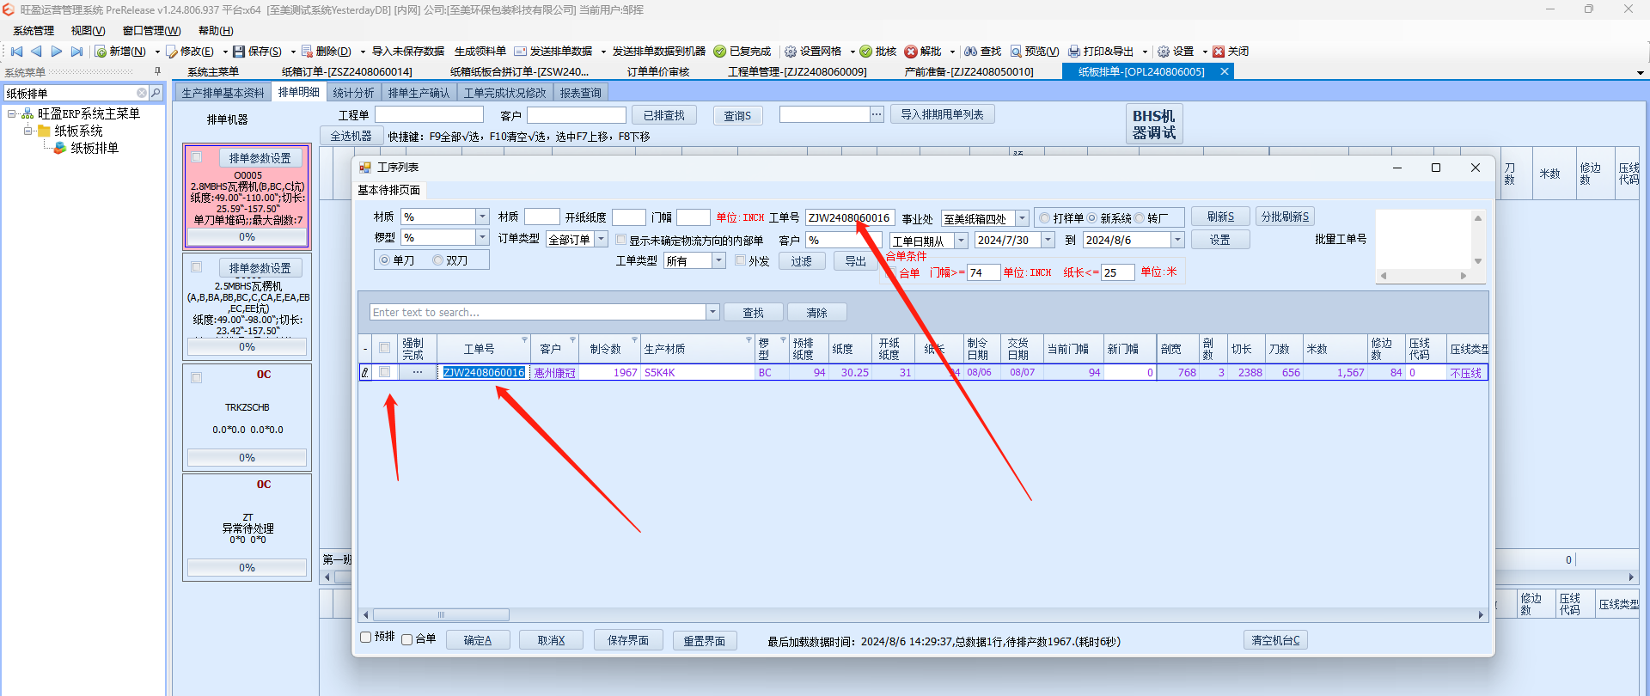Open the 2024/8/6 end date dropdown
Viewport: 1650px width, 696px height.
click(x=1177, y=240)
